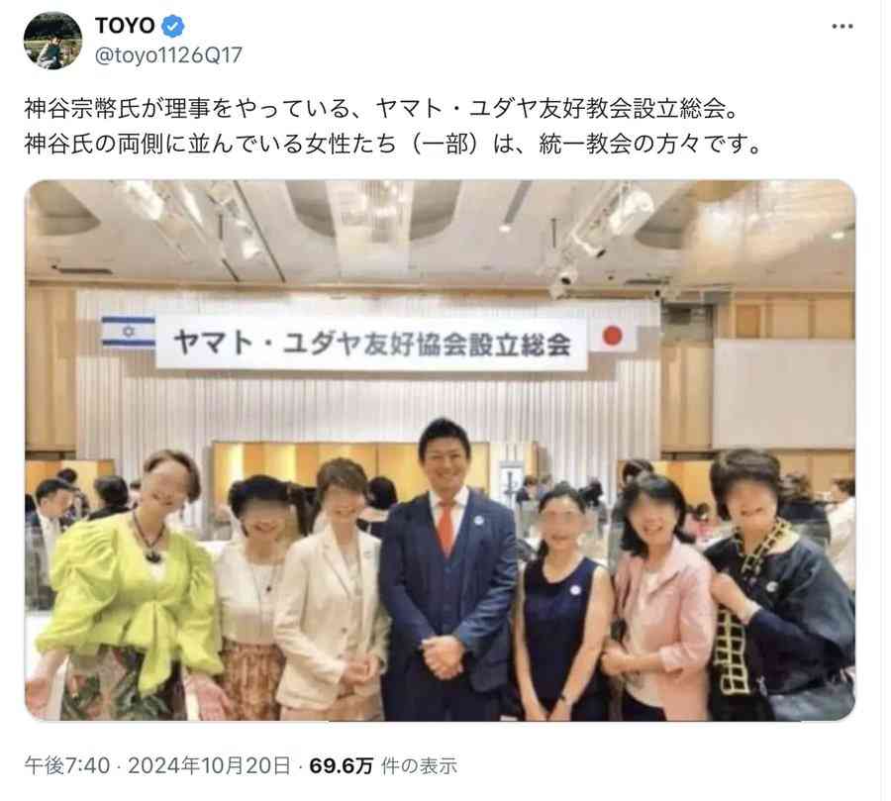Image resolution: width=891 pixels, height=801 pixels.
Task: Open the @toyo1126Q17 handle link
Action: [x=168, y=55]
